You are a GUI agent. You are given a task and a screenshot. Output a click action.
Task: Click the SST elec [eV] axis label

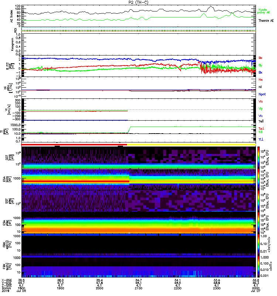click(9, 201)
